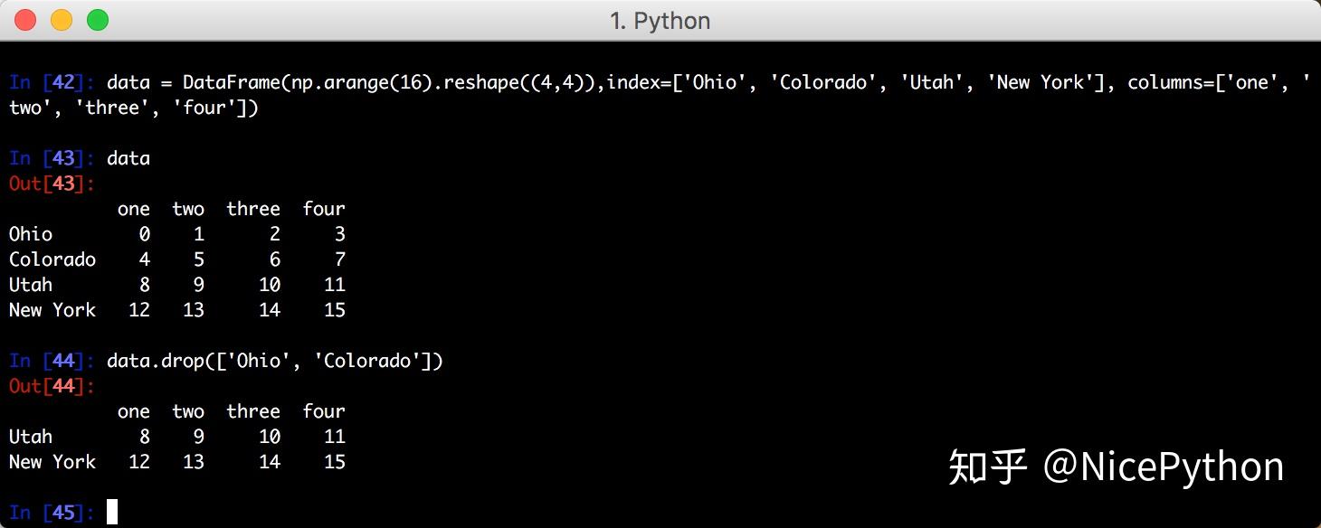Viewport: 1321px width, 528px height.
Task: Click the 'Colorado' row label in Out[43]
Action: point(52,259)
